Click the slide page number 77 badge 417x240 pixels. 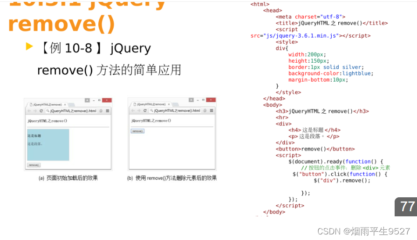point(406,207)
